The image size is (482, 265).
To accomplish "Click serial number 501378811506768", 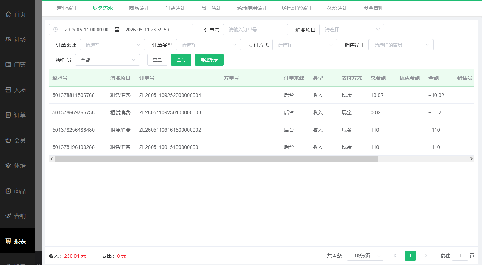I will pos(73,95).
